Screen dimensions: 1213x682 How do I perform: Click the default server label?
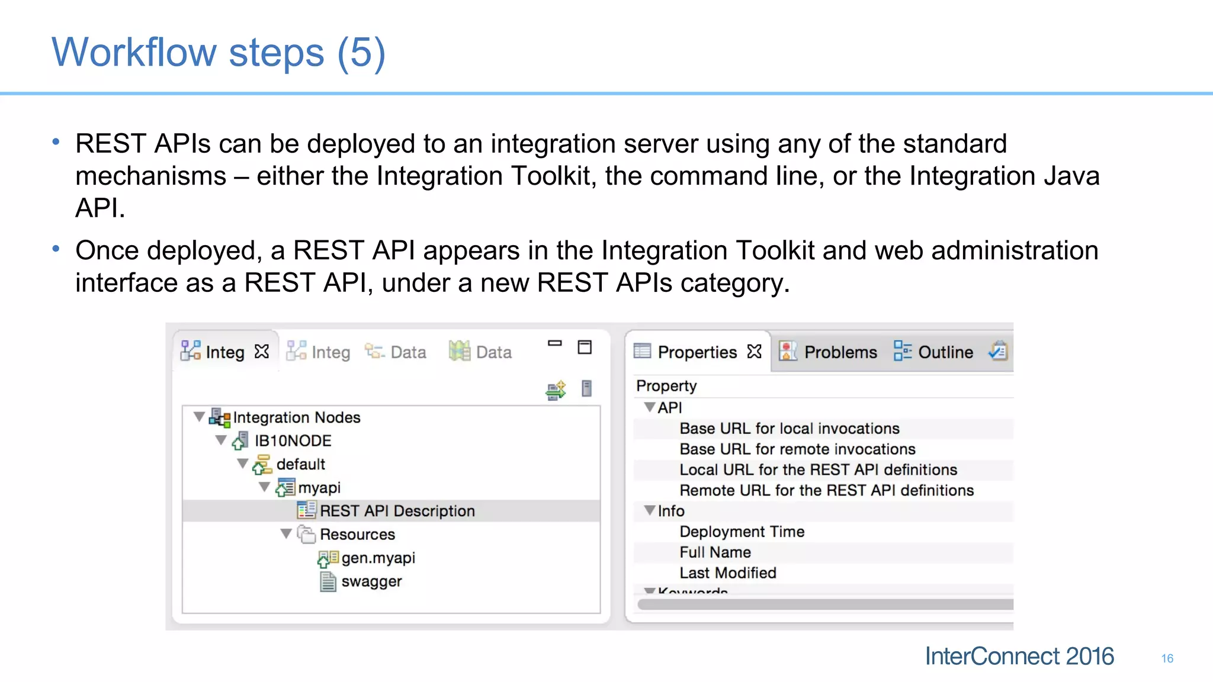[x=301, y=464]
